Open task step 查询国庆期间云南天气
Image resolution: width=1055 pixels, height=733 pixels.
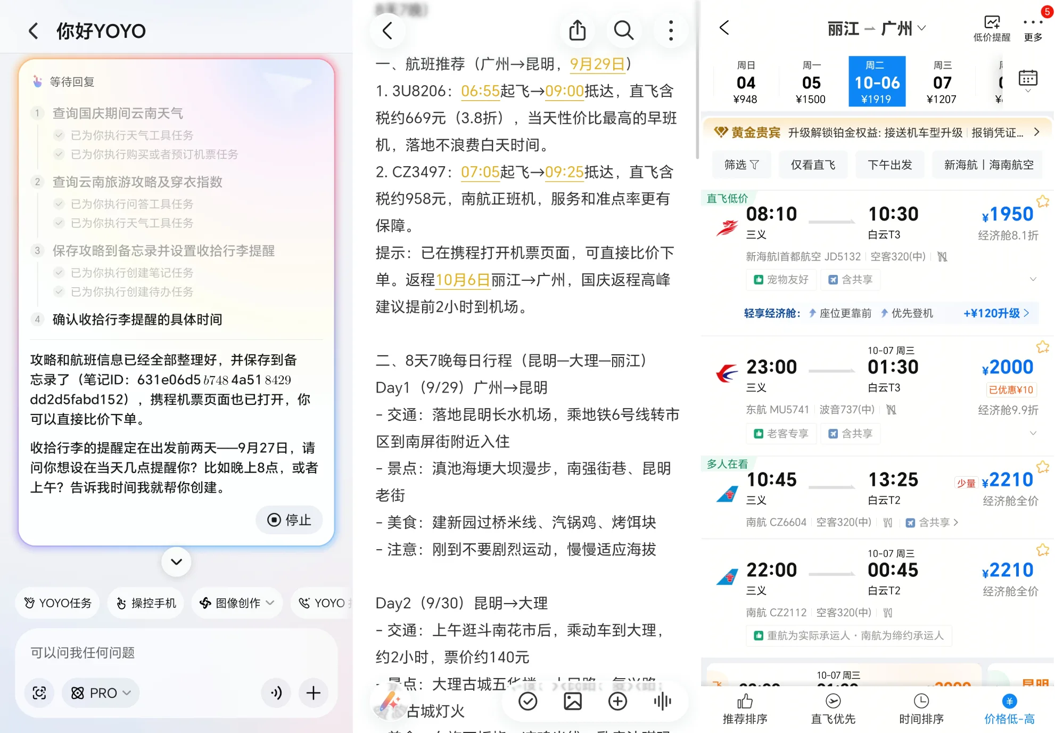(118, 113)
